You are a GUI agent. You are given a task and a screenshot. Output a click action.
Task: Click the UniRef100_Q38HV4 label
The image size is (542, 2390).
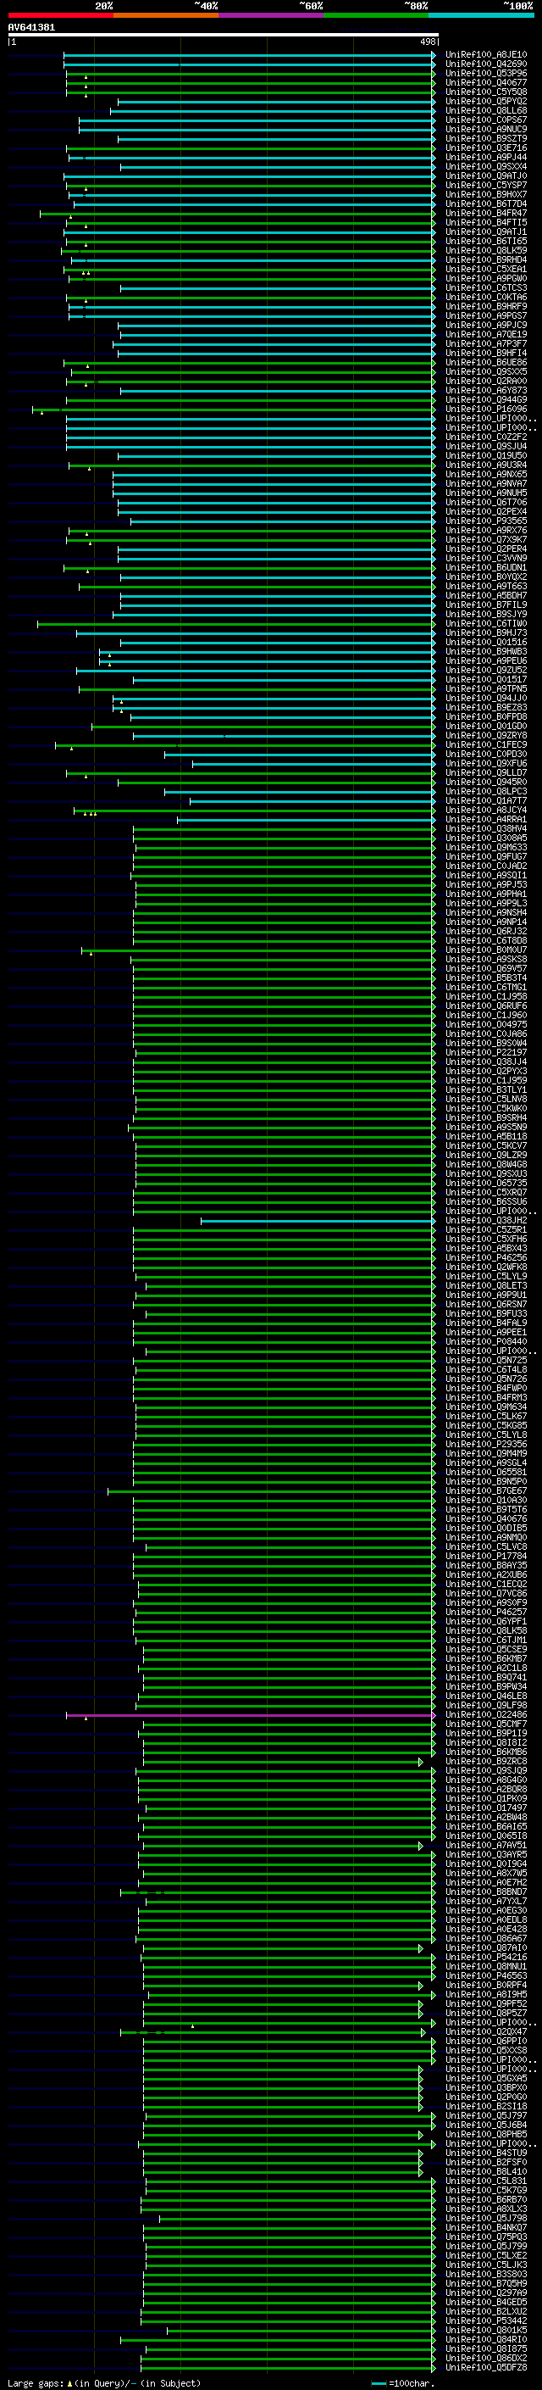point(486,828)
